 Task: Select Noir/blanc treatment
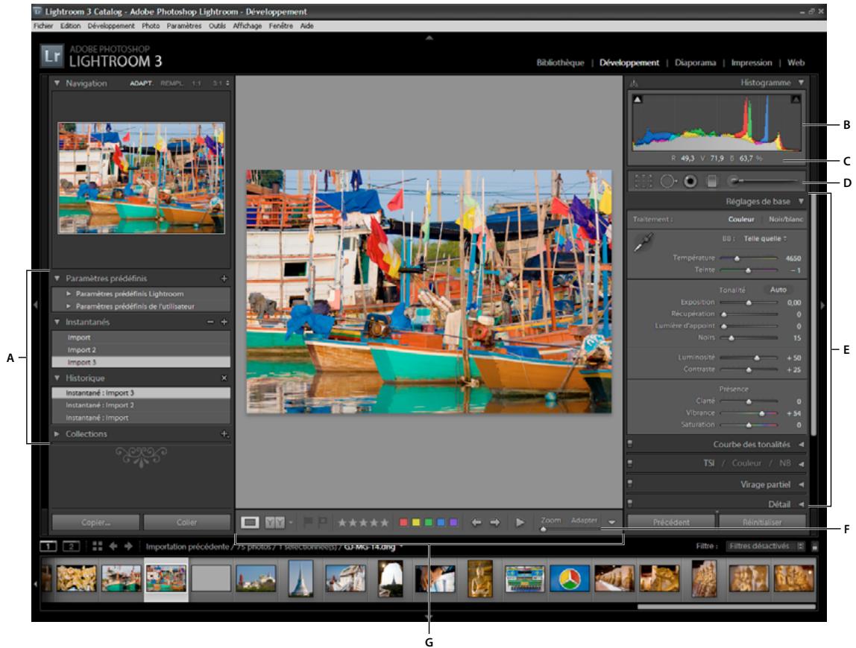tap(786, 219)
